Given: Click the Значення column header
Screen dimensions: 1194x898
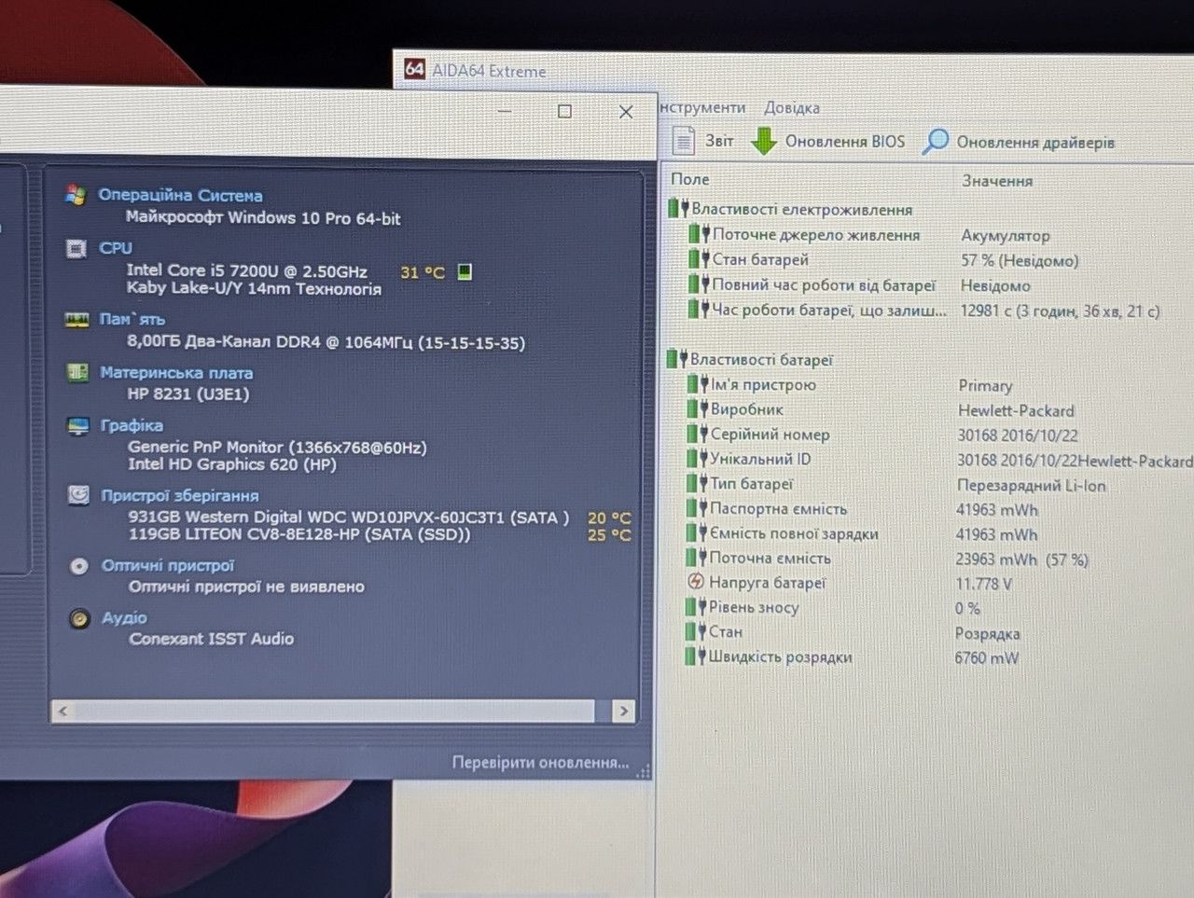Looking at the screenshot, I should [x=997, y=181].
